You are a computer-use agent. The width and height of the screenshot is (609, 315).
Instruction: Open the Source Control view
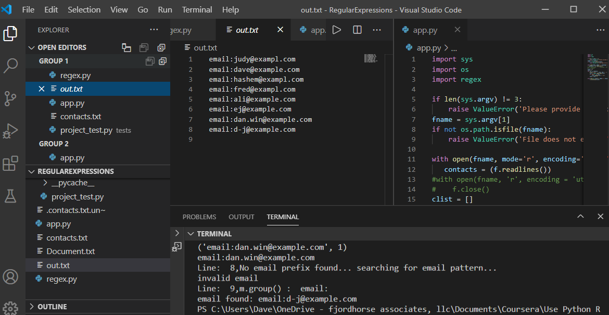[10, 98]
